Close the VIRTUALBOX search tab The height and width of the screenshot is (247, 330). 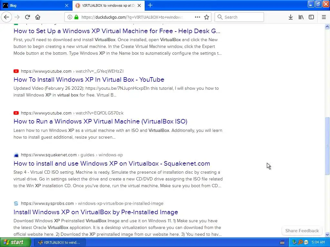(139, 5)
